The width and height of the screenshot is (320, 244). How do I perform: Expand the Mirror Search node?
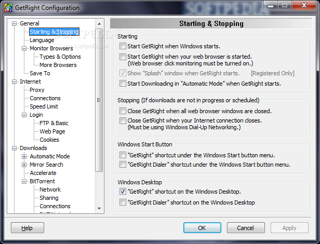24,165
